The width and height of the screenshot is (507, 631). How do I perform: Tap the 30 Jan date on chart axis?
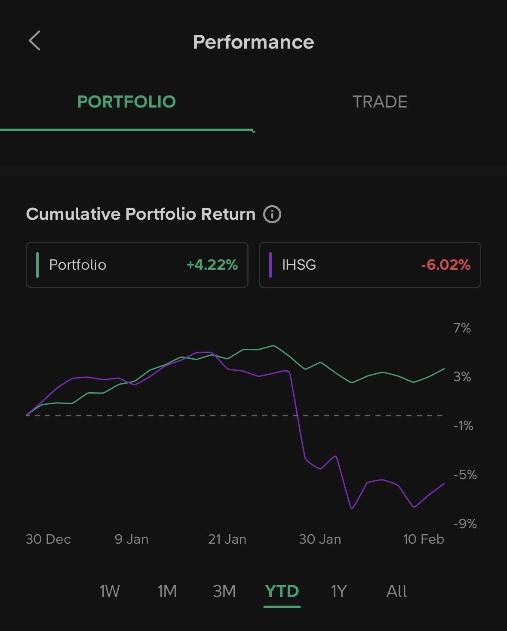pos(320,539)
